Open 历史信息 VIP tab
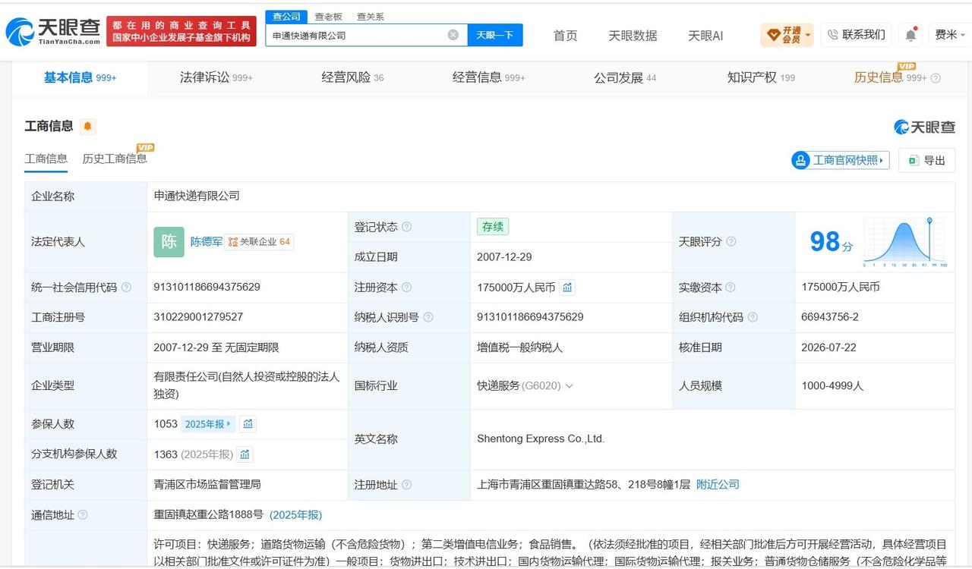Image resolution: width=972 pixels, height=569 pixels. coord(890,77)
